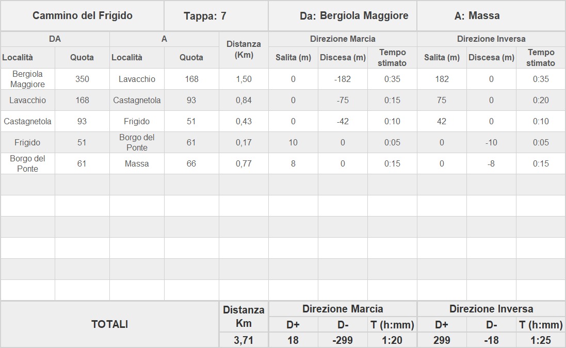
Task: Select the 1:25 reverse total time cell
Action: [541, 340]
